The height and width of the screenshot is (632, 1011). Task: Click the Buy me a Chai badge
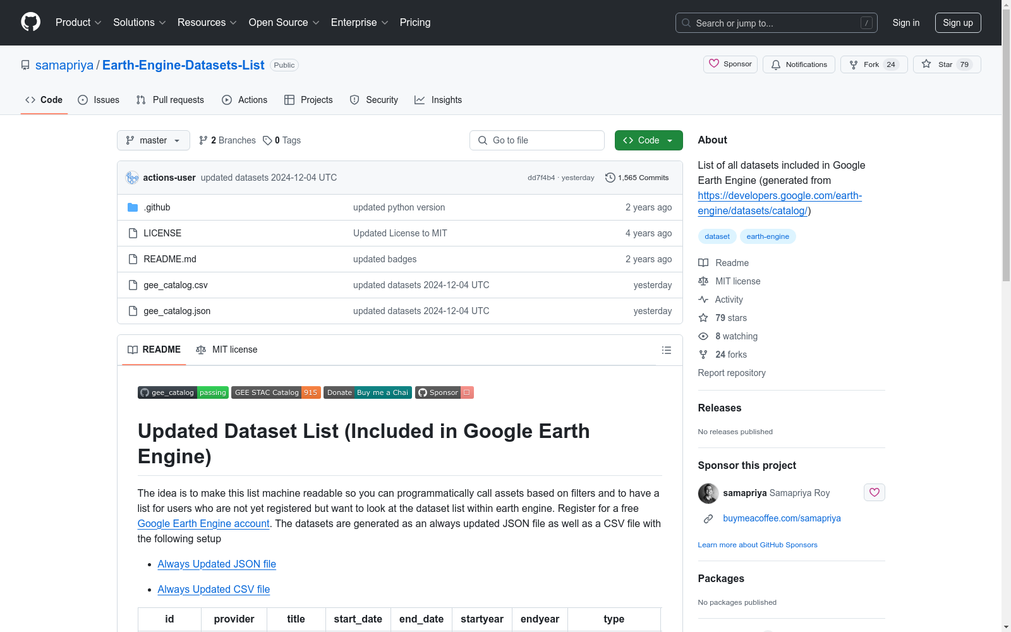tap(368, 392)
